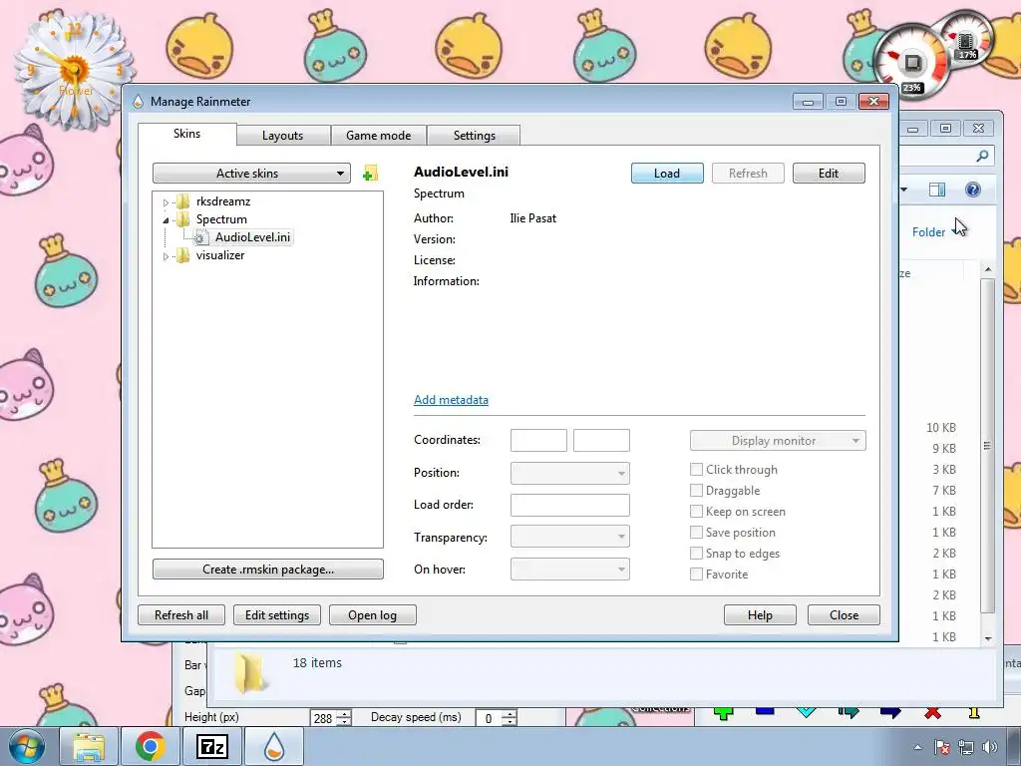Increase the Decay speed stepper value
The image size is (1021, 766).
pos(510,714)
